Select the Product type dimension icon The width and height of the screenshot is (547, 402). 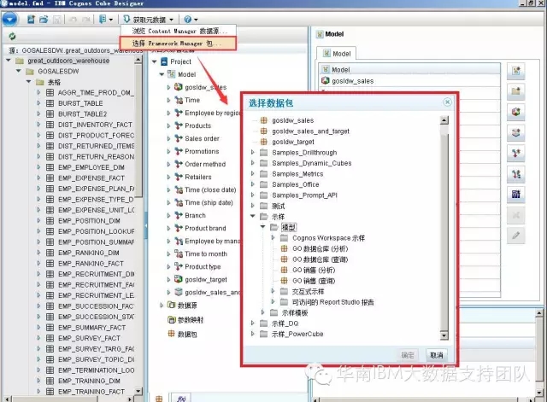coord(179,266)
